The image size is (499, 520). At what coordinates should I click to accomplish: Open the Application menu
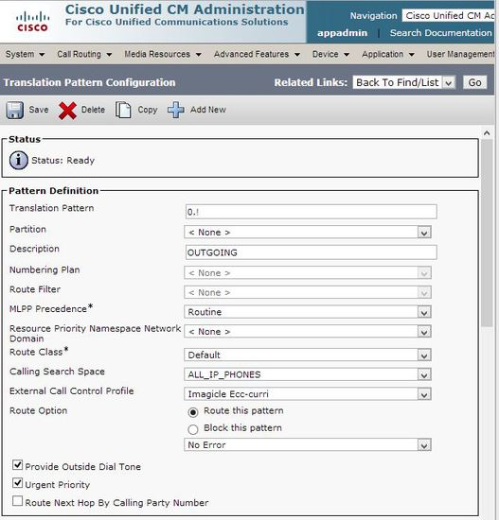click(388, 54)
